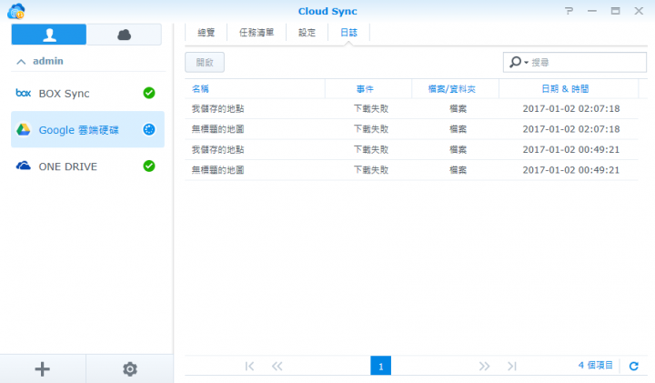Close the Cloud Sync window

(x=639, y=11)
